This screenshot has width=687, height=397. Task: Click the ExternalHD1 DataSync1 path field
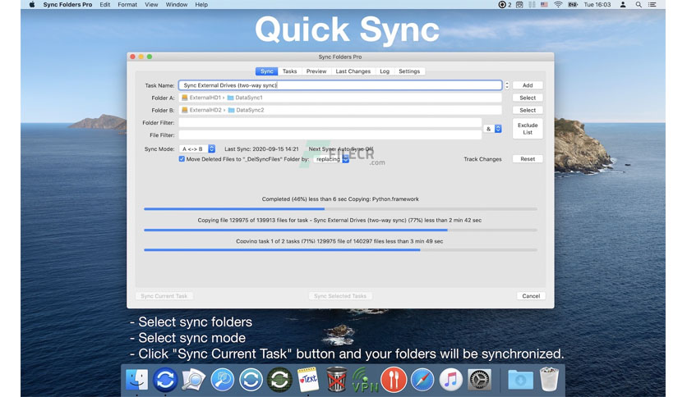click(x=340, y=98)
